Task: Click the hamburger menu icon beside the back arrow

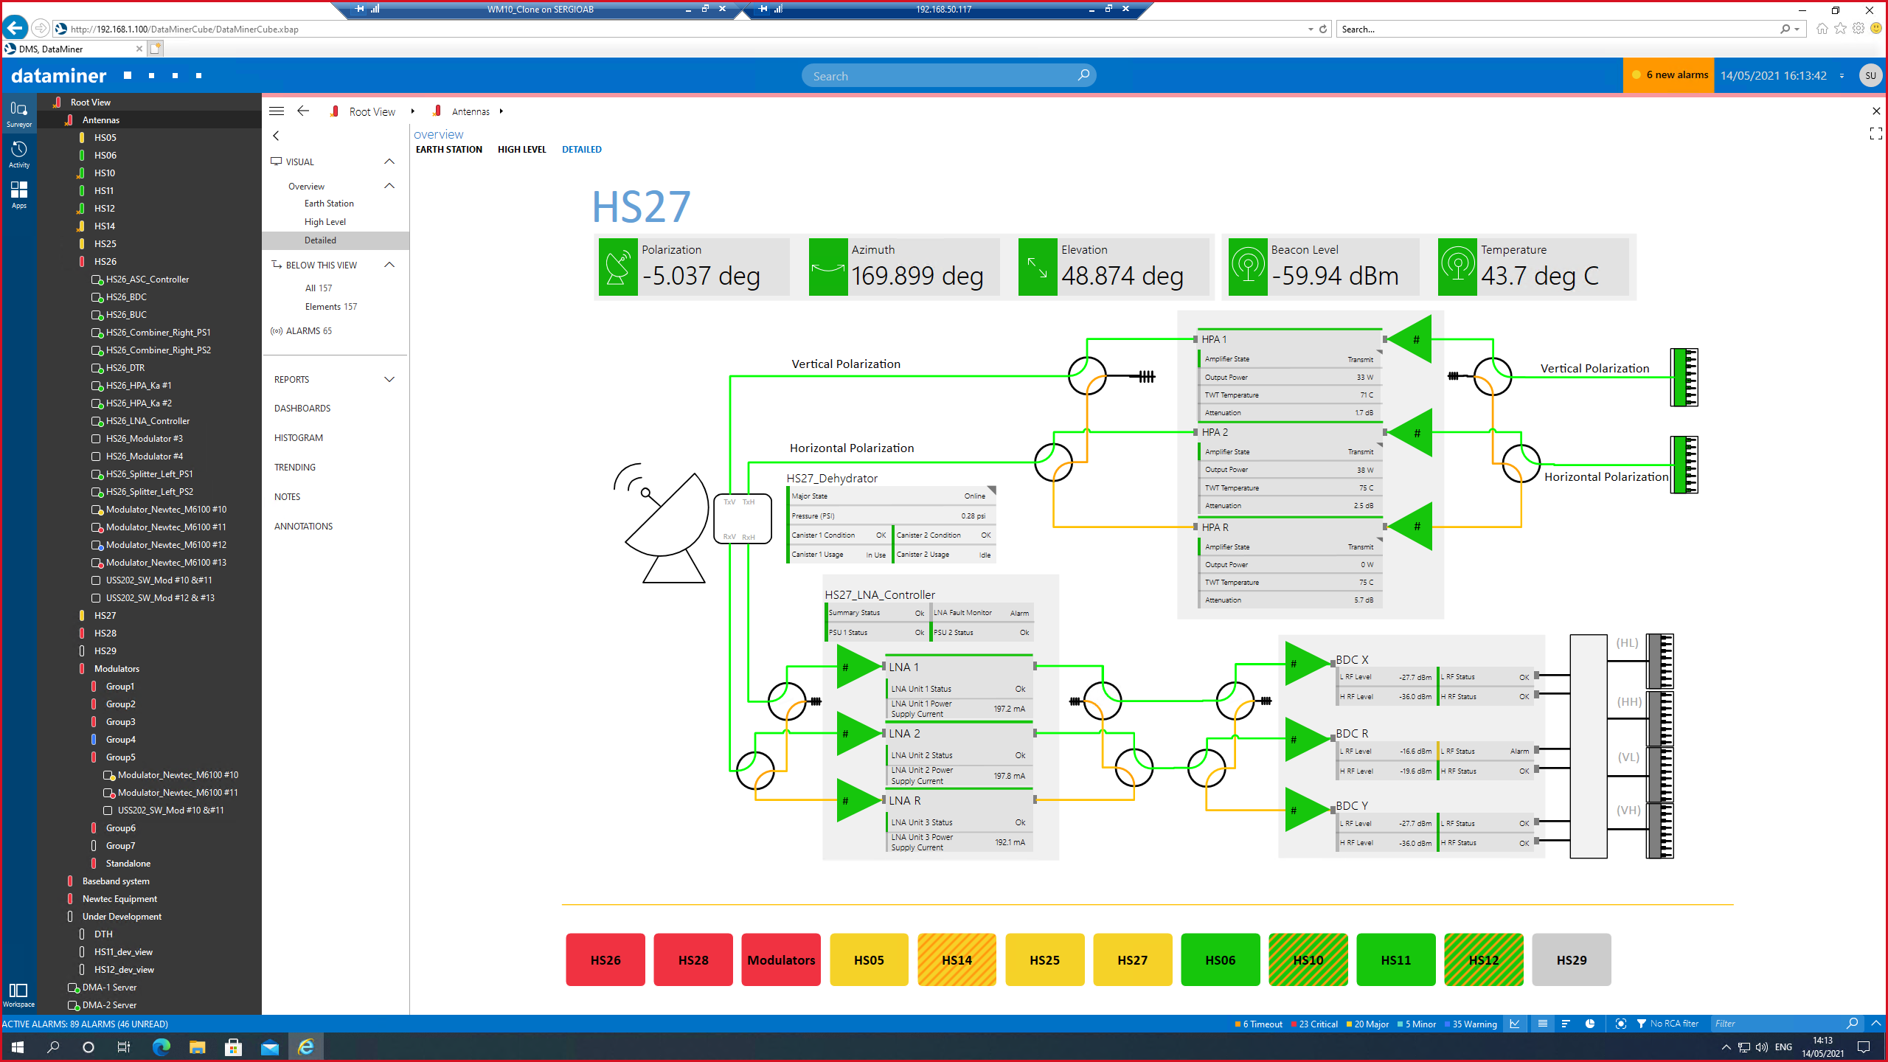Action: (x=277, y=111)
